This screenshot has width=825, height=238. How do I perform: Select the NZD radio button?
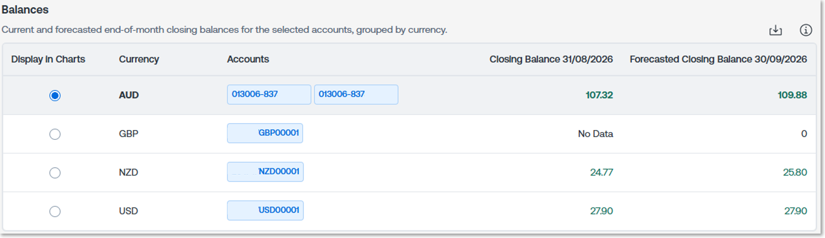pyautogui.click(x=55, y=173)
